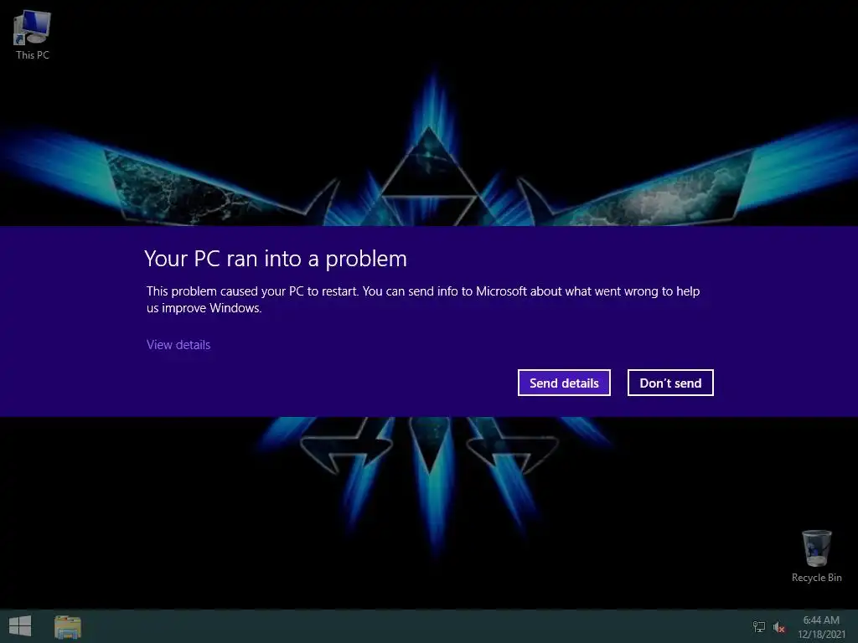Launch File Explorer from taskbar
Viewport: 858px width, 643px height.
[x=68, y=626]
